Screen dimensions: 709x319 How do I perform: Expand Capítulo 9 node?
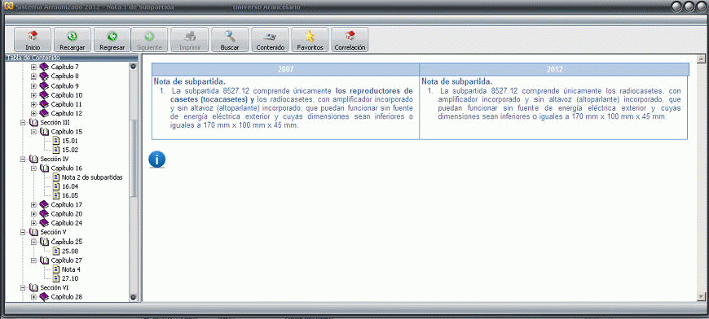pyautogui.click(x=33, y=85)
